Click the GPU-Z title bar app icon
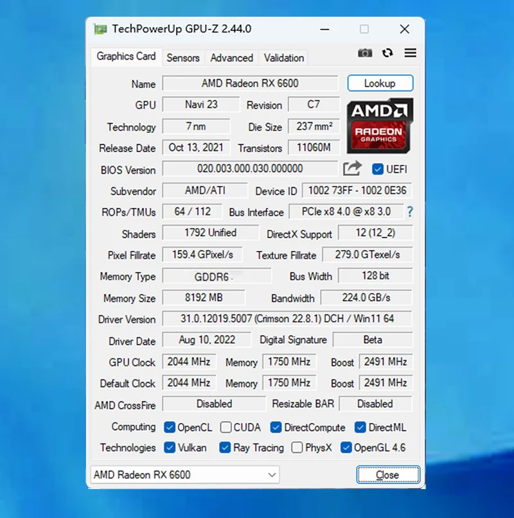Viewport: 514px width, 518px height. pos(100,30)
